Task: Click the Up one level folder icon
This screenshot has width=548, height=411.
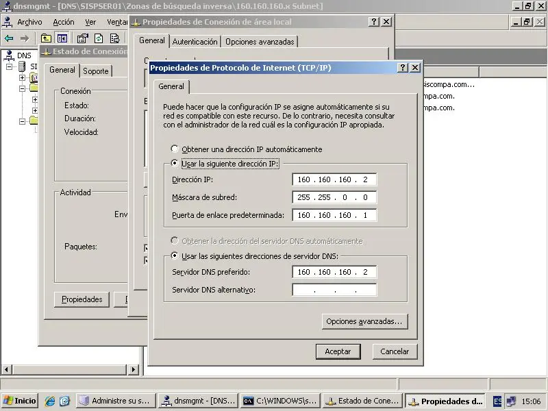Action: [x=46, y=38]
